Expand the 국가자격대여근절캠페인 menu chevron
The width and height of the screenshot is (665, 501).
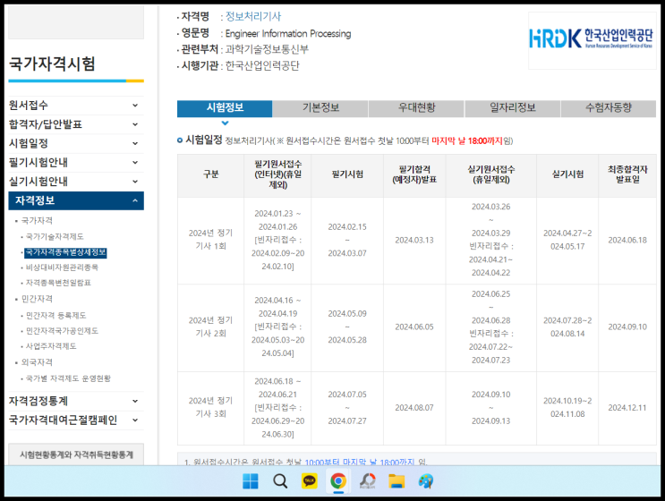pos(135,420)
